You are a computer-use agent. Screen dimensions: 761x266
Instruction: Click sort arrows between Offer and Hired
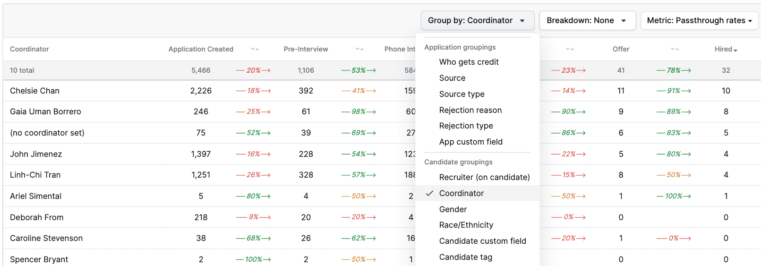pyautogui.click(x=675, y=49)
